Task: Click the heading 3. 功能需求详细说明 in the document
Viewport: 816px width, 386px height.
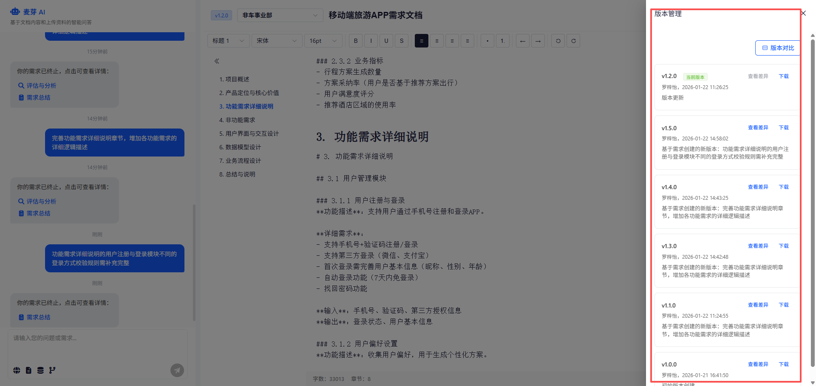Action: coord(372,137)
